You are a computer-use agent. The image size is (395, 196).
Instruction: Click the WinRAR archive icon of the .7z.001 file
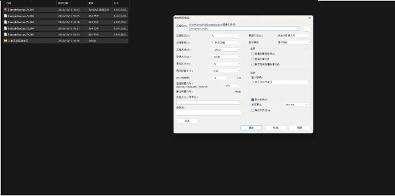point(5,9)
